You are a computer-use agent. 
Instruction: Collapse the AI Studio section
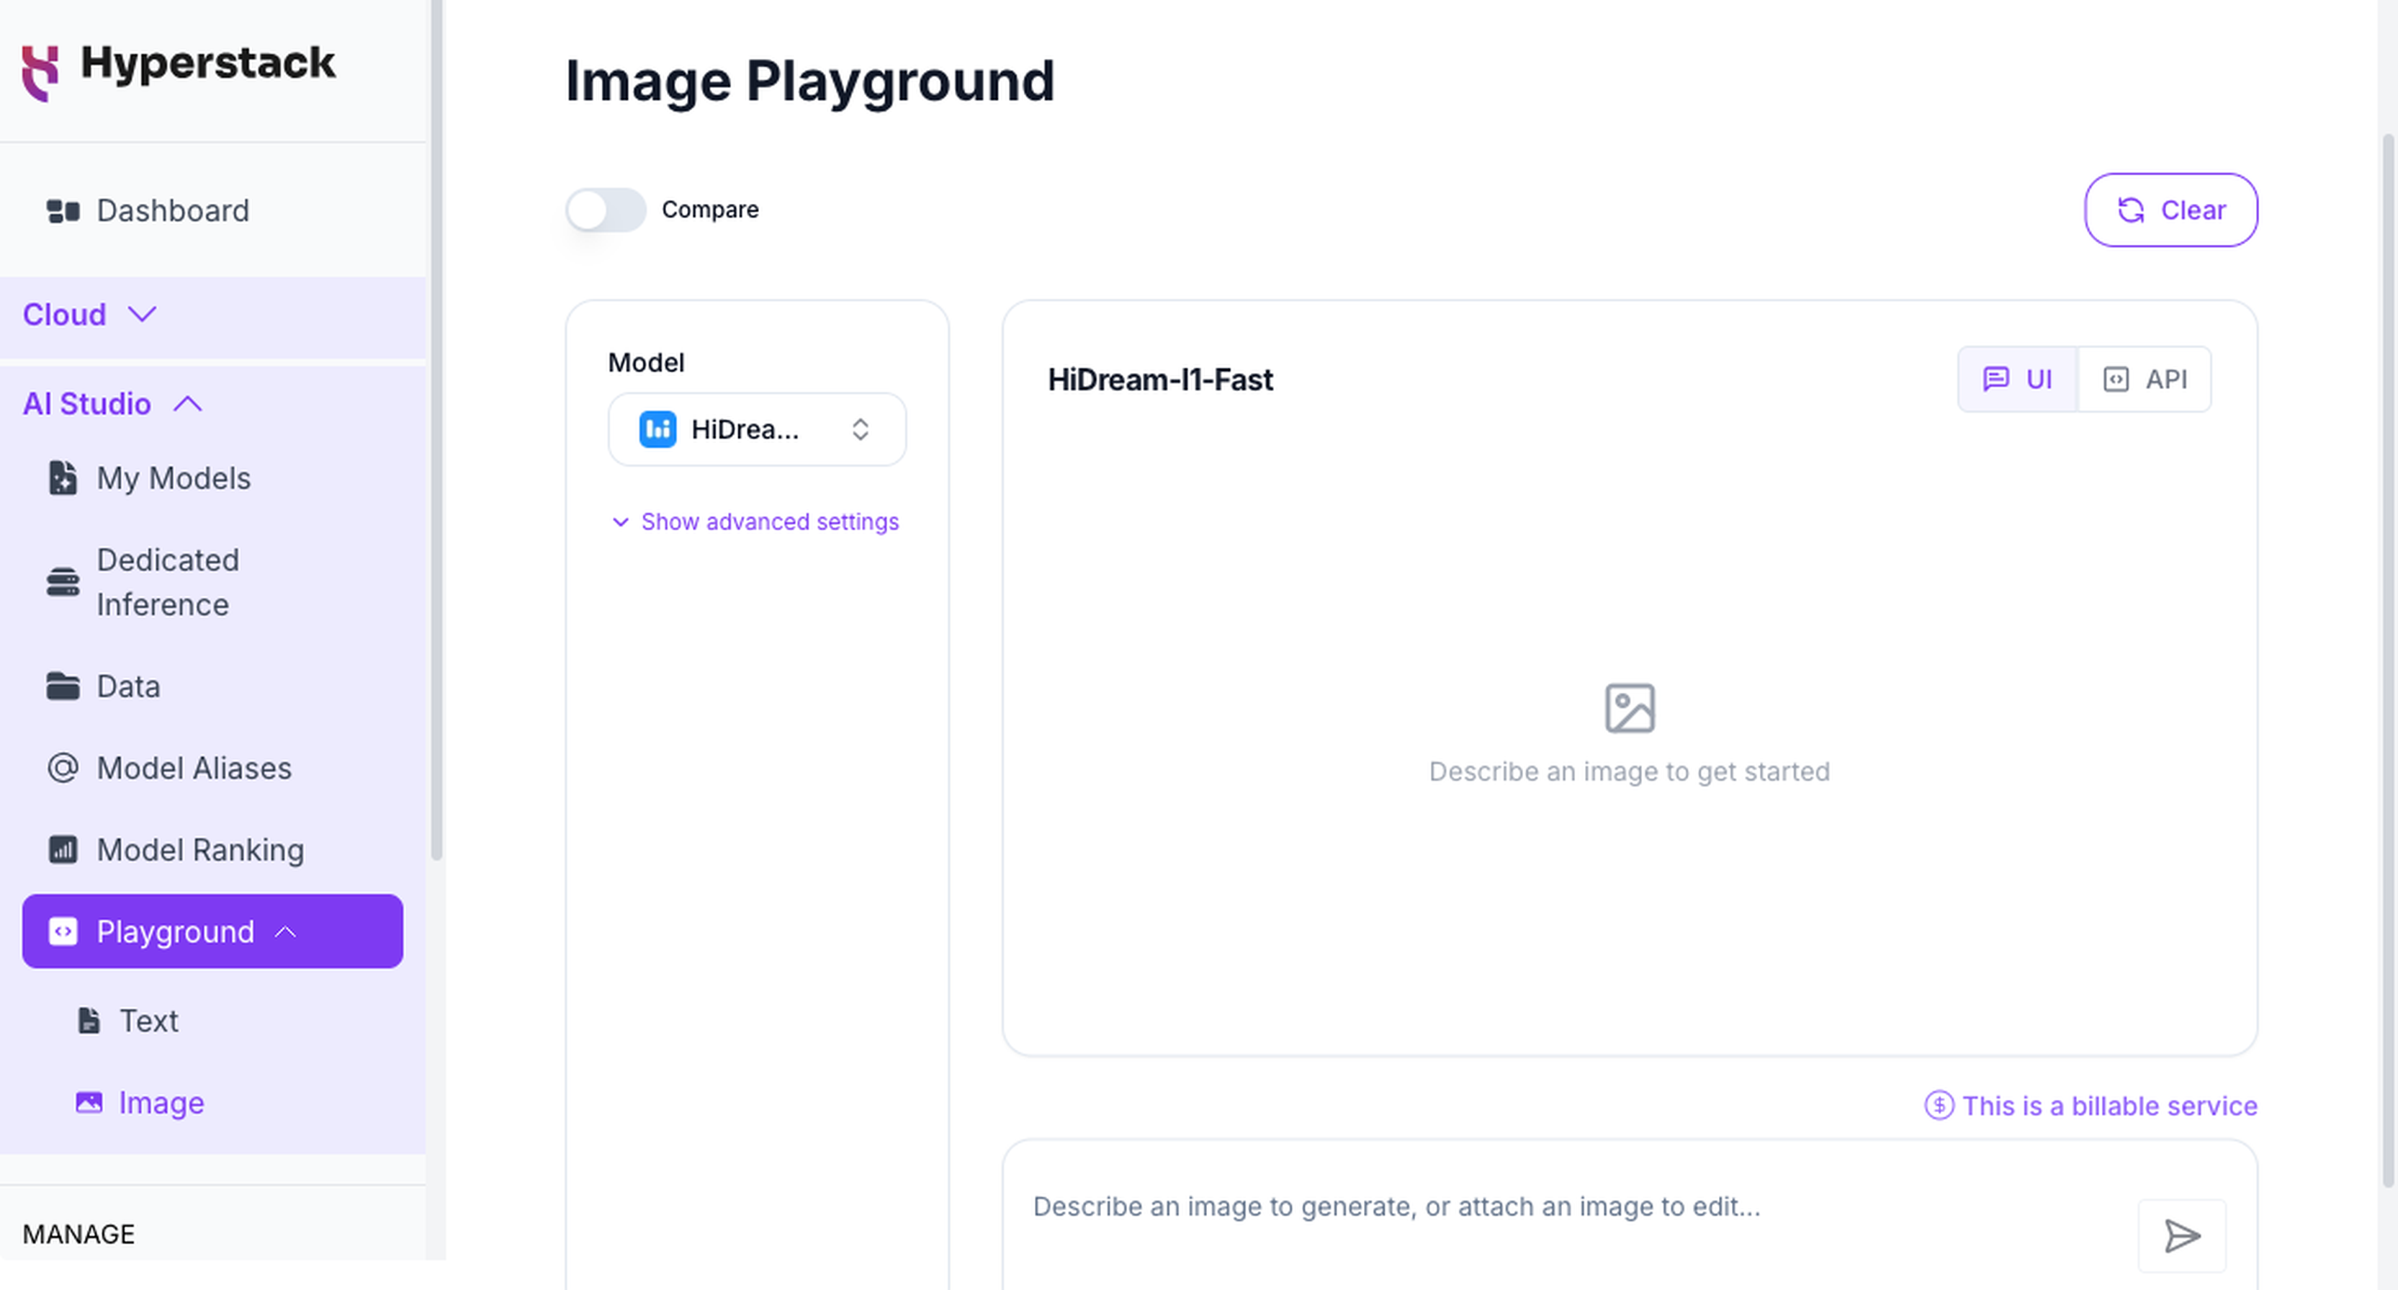(x=112, y=404)
